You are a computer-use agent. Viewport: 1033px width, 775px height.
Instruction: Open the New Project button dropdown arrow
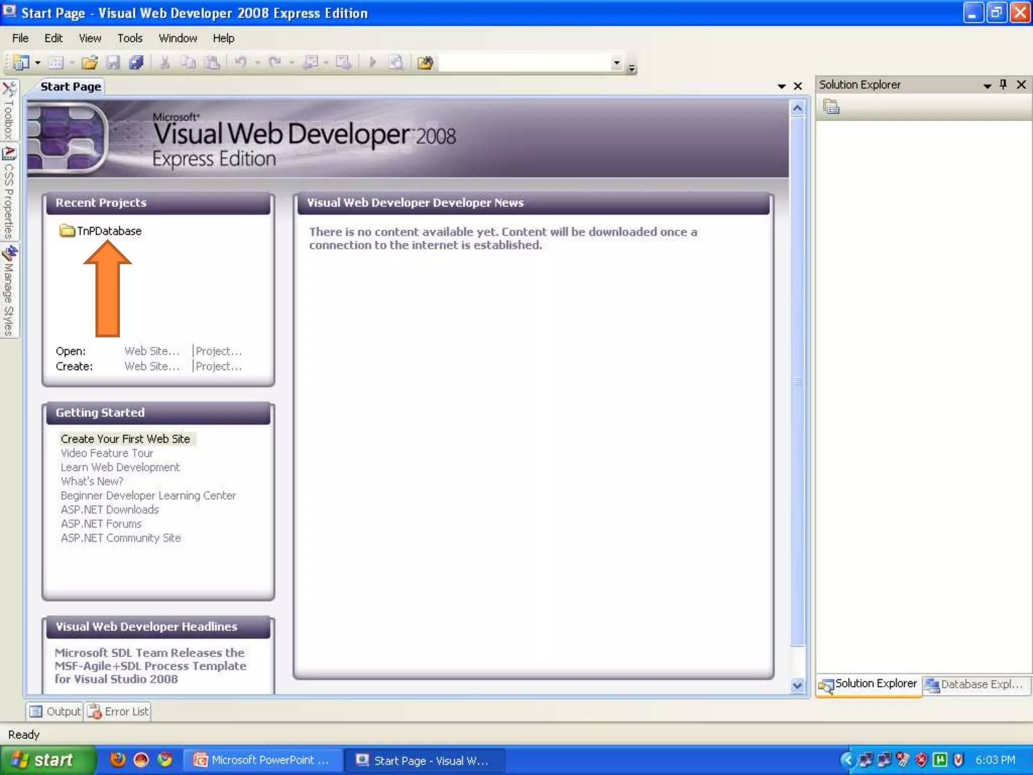(x=38, y=63)
